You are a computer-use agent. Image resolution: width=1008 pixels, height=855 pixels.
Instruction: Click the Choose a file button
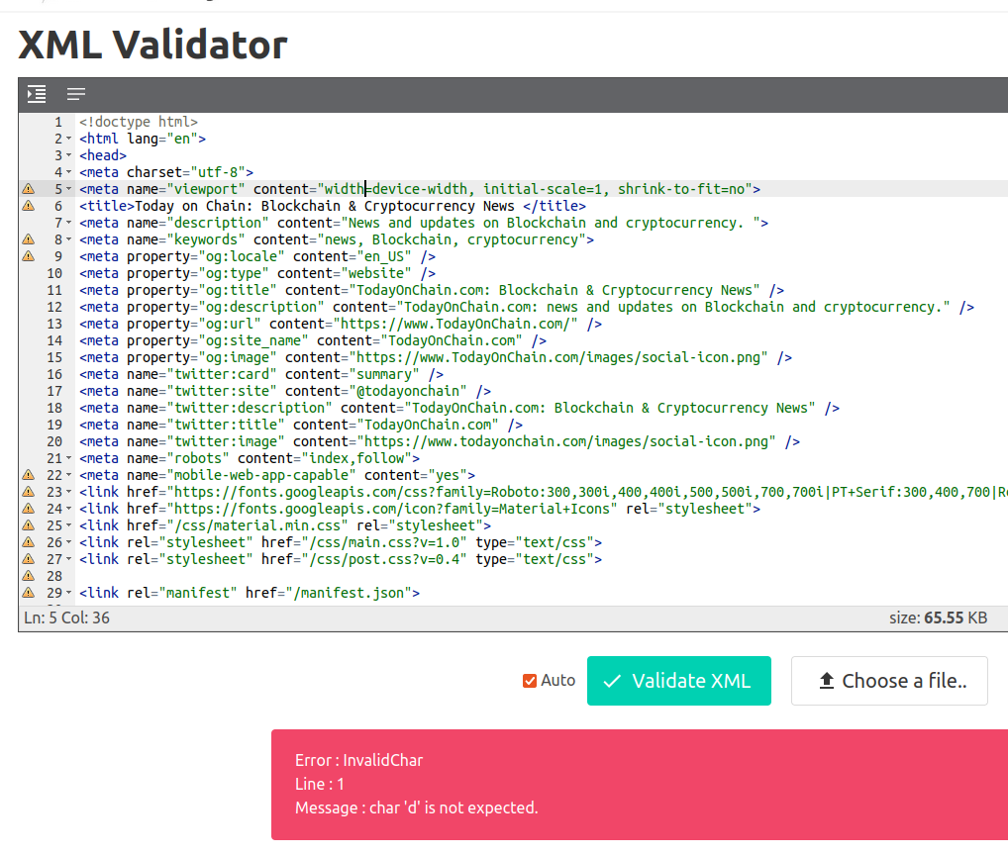coord(889,681)
